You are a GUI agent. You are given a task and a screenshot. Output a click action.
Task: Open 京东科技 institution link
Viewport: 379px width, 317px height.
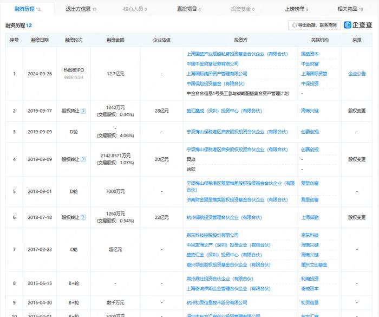click(310, 235)
